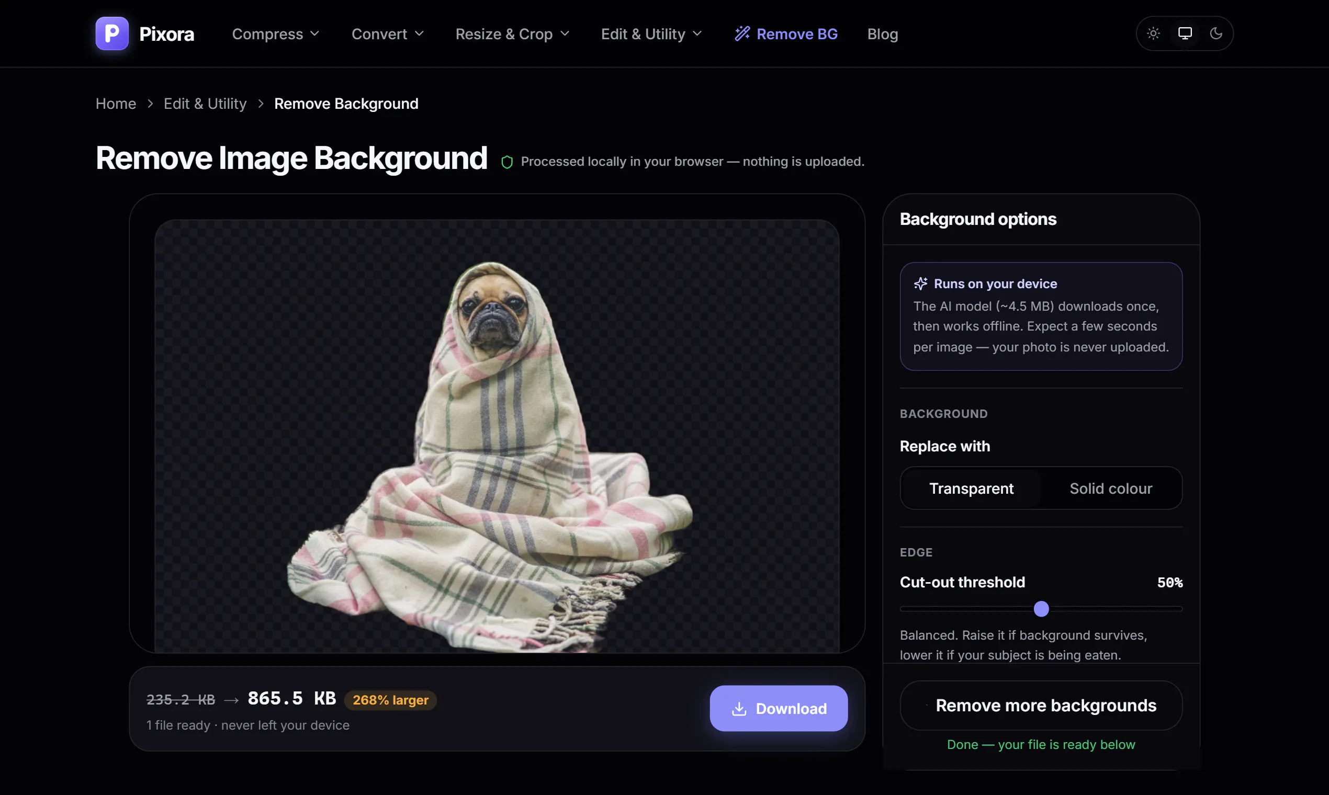This screenshot has width=1329, height=795.
Task: Click the 235.2 KB original size
Action: [181, 700]
